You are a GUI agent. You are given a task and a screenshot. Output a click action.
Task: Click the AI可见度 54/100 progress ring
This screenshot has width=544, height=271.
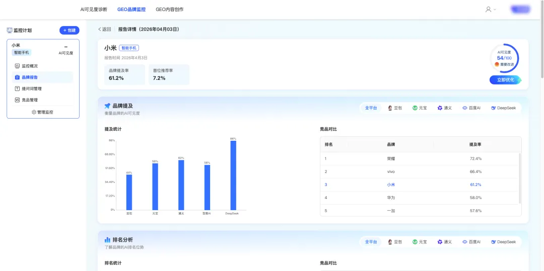click(504, 58)
